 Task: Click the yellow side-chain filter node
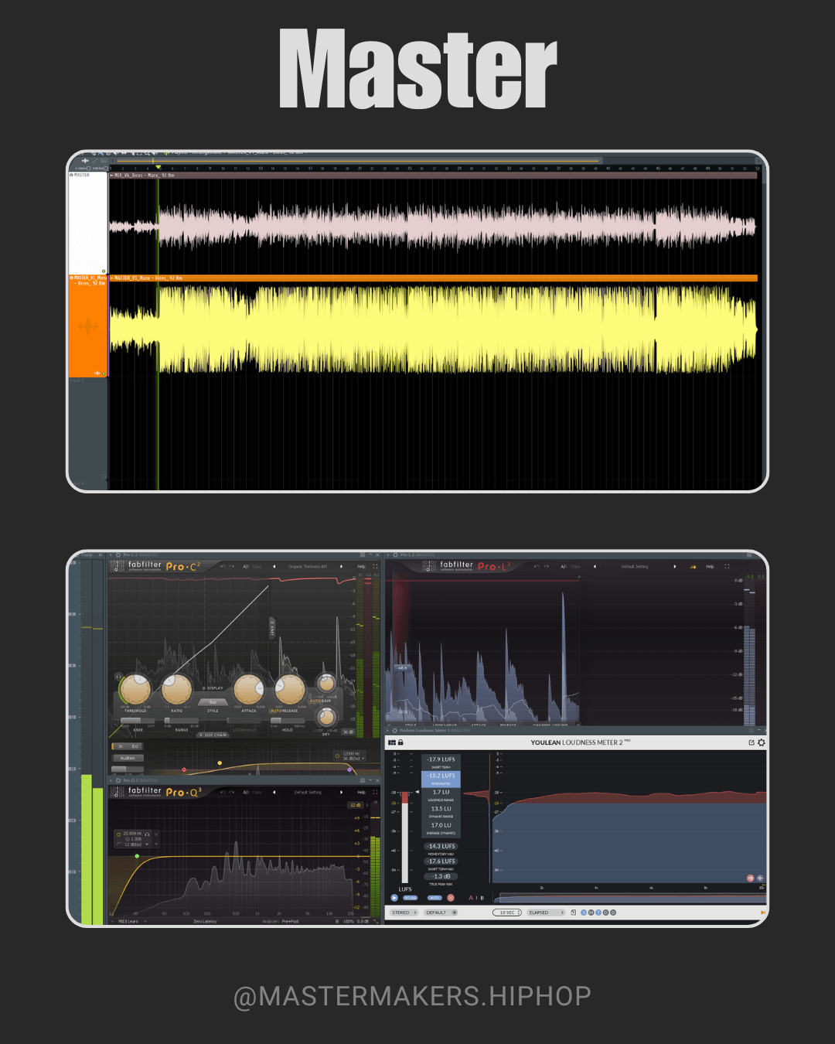[220, 763]
